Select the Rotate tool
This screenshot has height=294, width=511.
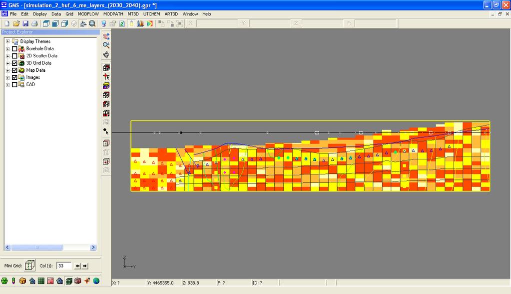[x=106, y=54]
